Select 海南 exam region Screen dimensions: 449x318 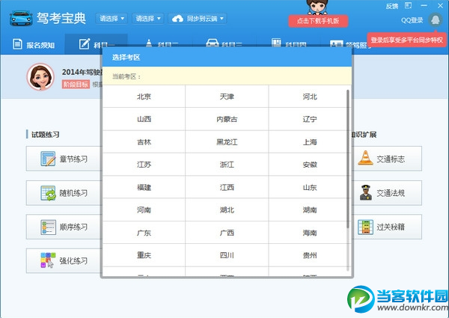[310, 233]
